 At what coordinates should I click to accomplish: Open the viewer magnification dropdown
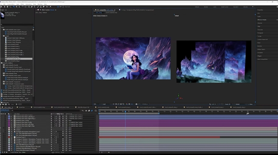point(97,104)
